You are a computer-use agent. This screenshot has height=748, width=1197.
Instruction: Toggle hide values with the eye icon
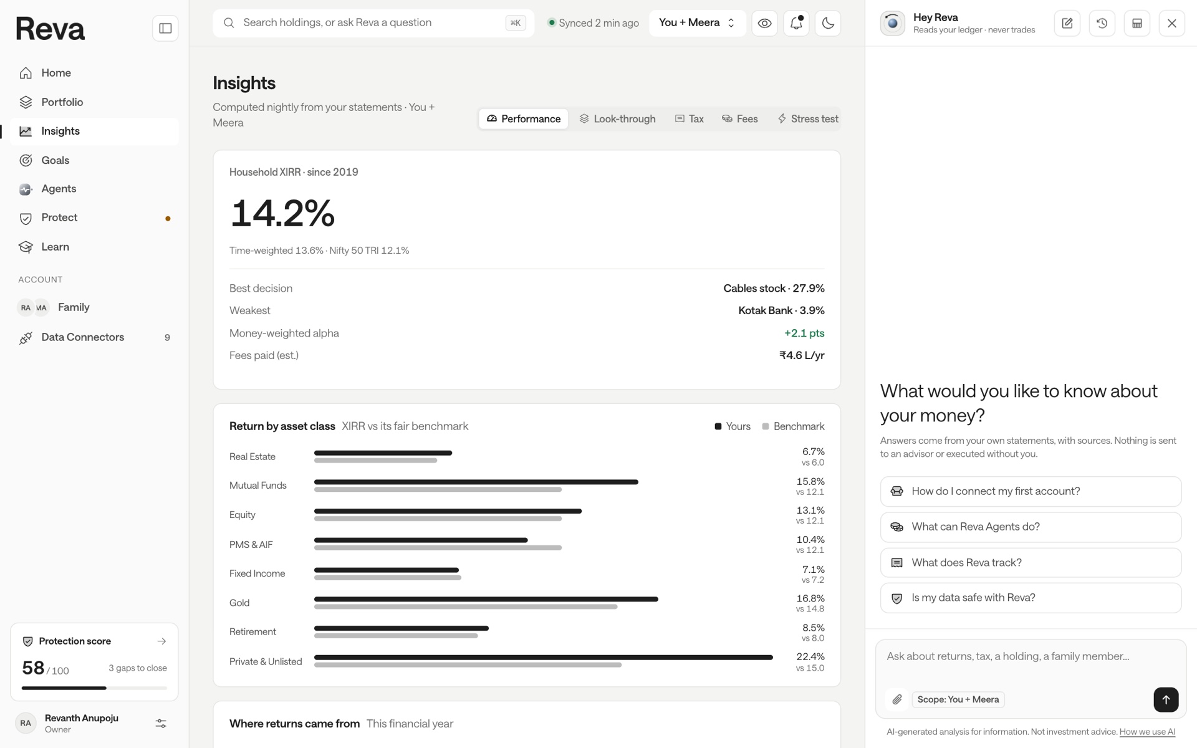(x=764, y=23)
